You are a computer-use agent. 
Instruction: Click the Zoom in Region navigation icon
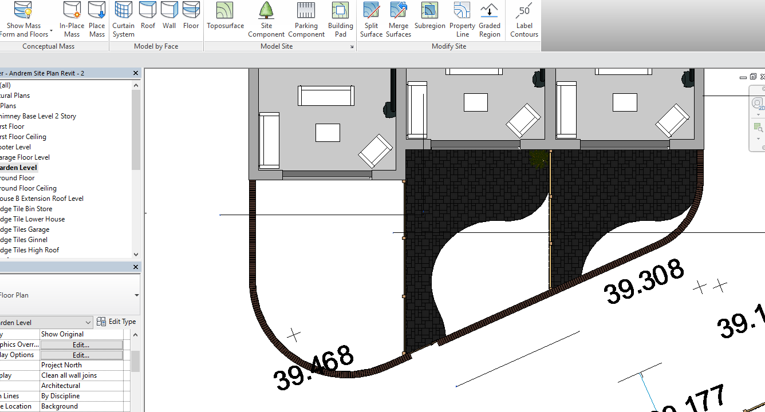tap(758, 127)
